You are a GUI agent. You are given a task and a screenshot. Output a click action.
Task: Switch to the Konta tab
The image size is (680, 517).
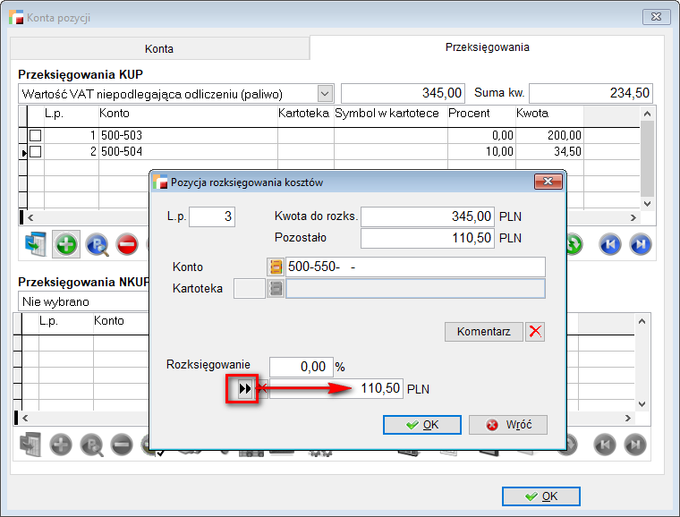pyautogui.click(x=159, y=49)
